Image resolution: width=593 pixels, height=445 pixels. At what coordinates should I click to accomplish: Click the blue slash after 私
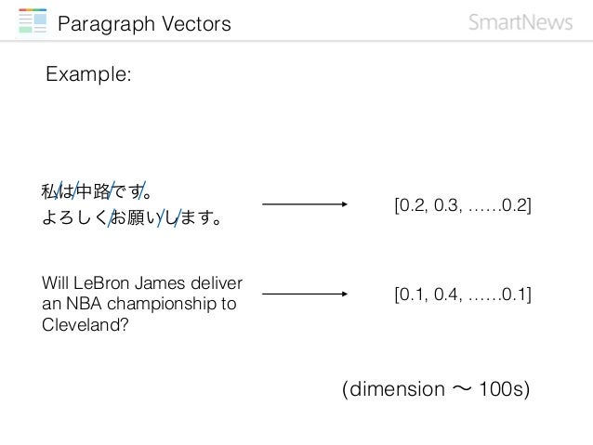(x=59, y=190)
